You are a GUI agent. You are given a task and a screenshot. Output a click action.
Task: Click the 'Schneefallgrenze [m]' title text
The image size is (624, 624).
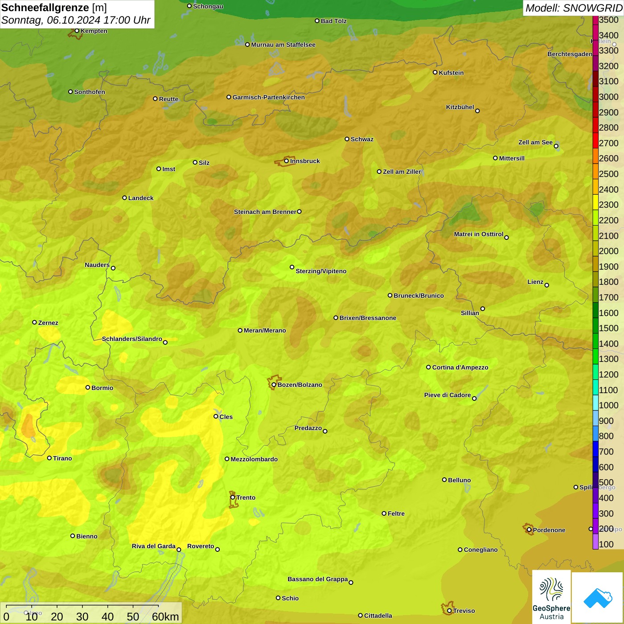(x=54, y=8)
